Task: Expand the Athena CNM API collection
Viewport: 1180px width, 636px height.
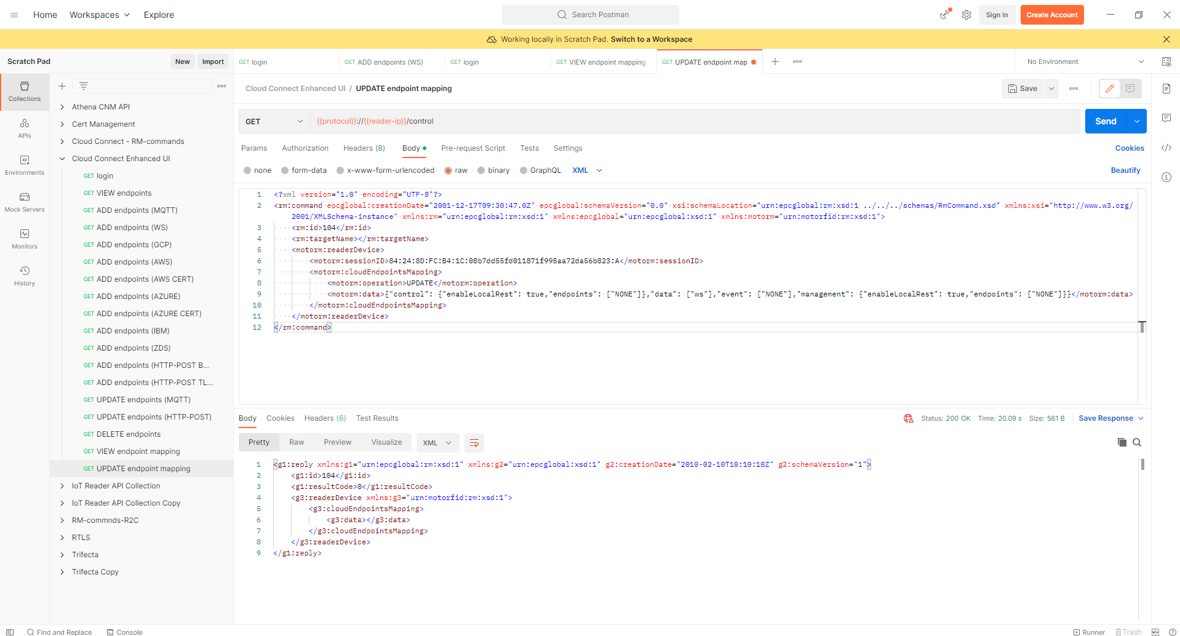Action: 62,107
